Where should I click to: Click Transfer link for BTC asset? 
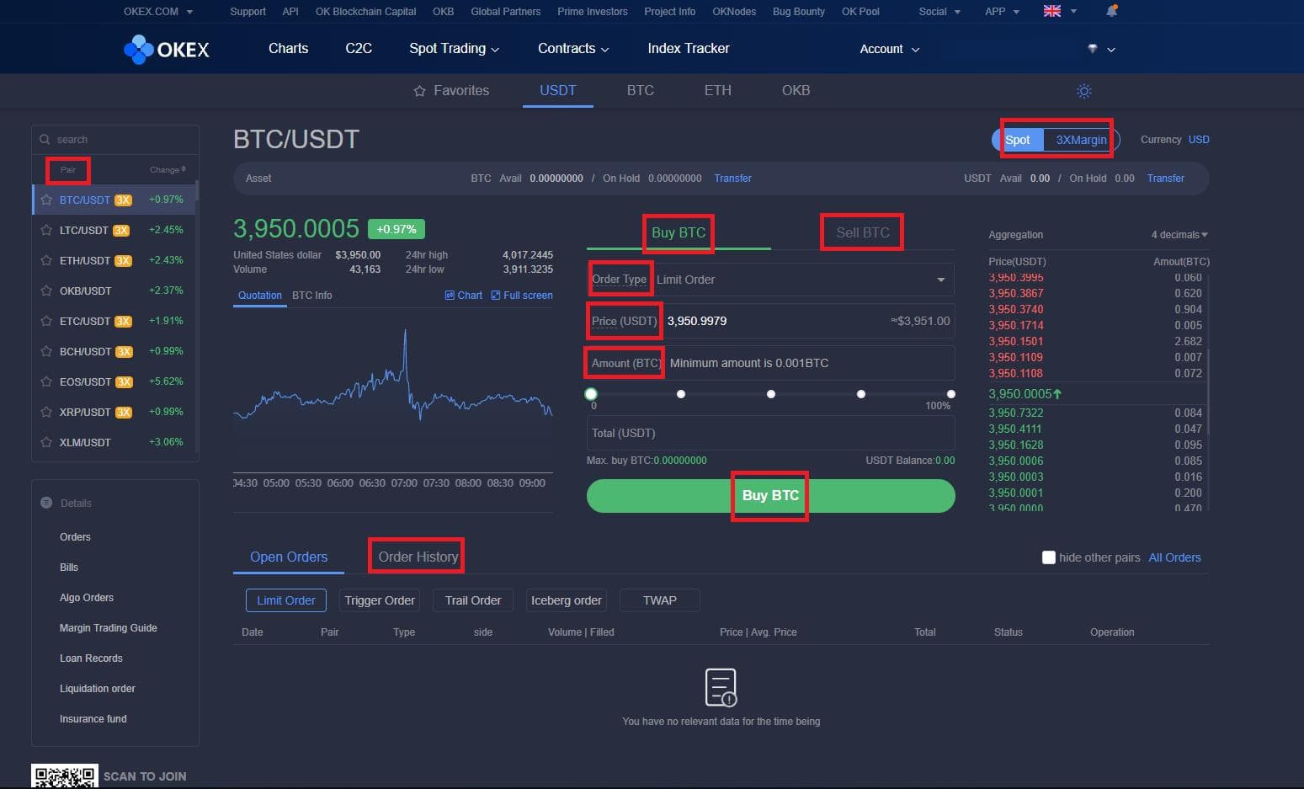click(732, 179)
